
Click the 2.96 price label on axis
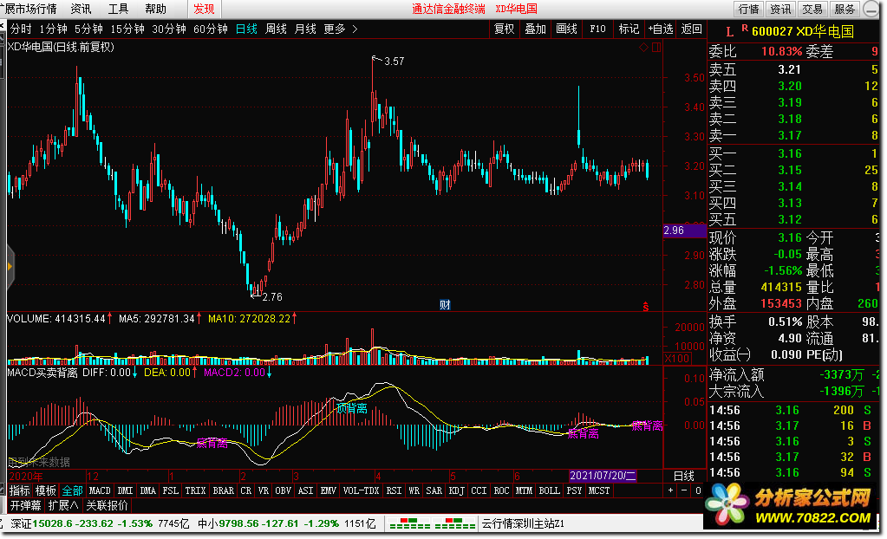tap(684, 231)
